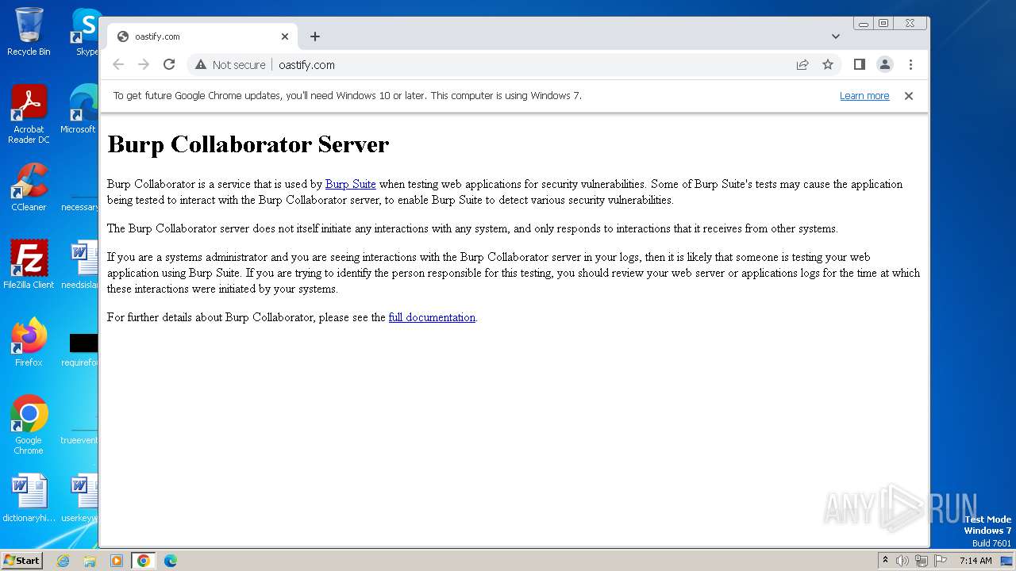
Task: Open Acrobat Reader DC desktop icon
Action: coord(29,114)
